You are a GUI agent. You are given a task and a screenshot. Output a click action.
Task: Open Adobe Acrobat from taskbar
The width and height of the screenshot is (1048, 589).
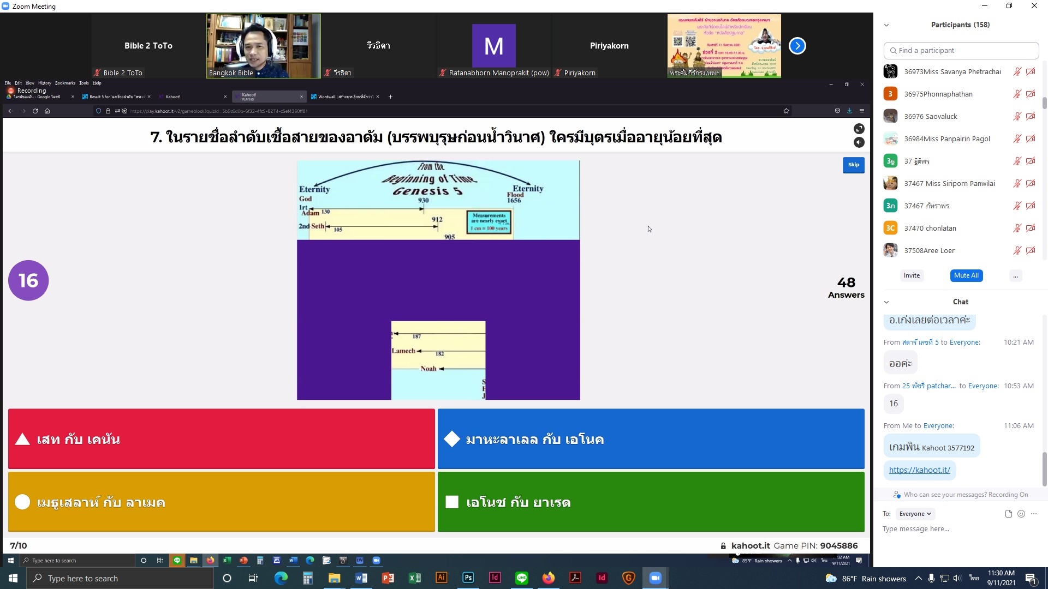click(x=575, y=578)
